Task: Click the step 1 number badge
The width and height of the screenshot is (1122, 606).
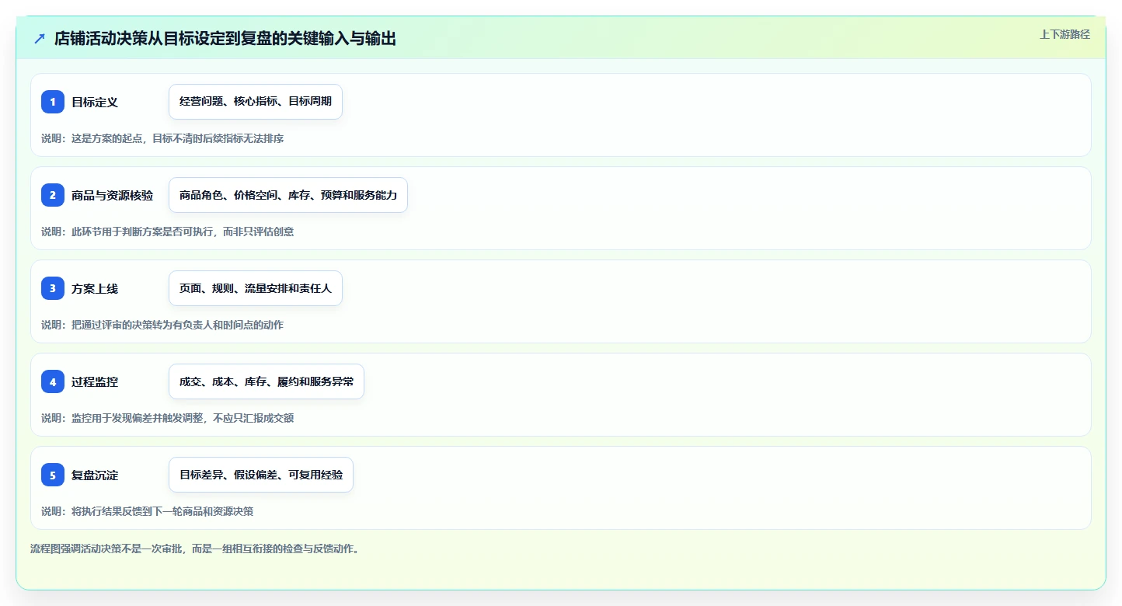Action: [53, 102]
